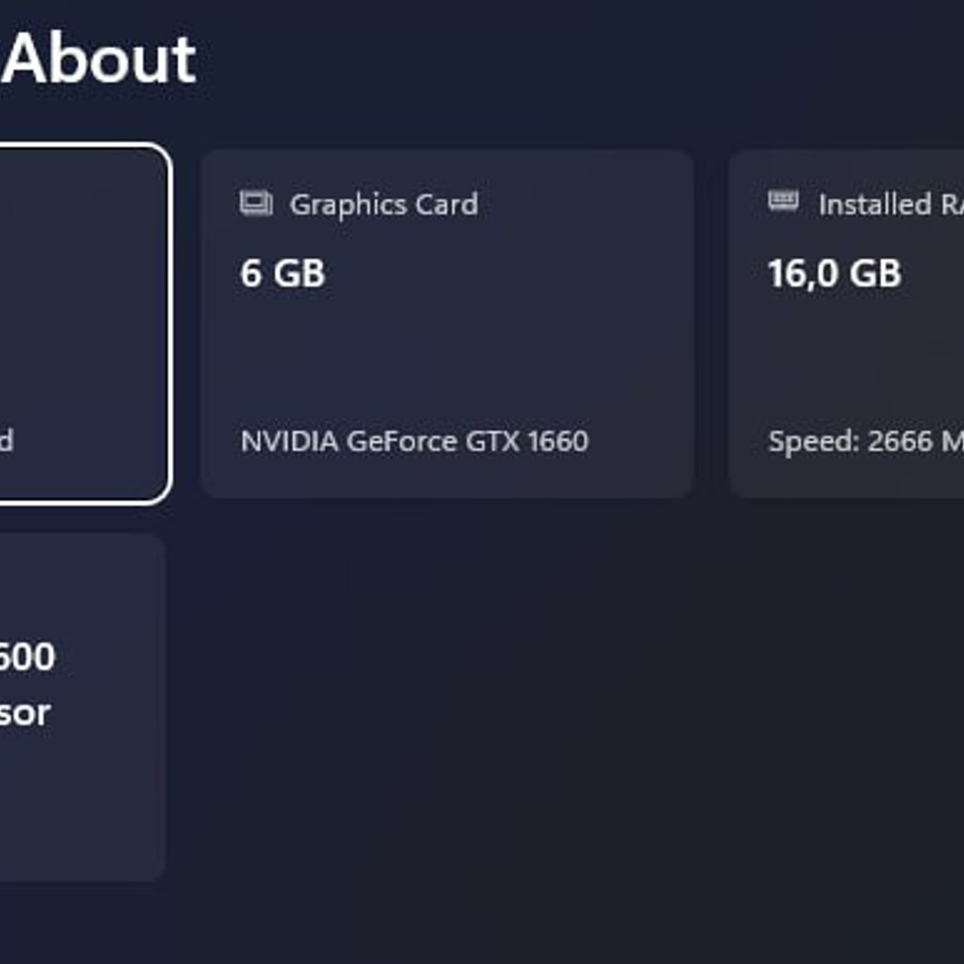The width and height of the screenshot is (964, 964).
Task: Click the Installed RAM memory chip icon
Action: pos(783,201)
